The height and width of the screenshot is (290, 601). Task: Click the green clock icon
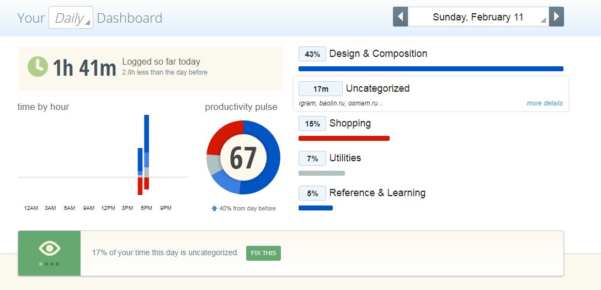pos(38,66)
